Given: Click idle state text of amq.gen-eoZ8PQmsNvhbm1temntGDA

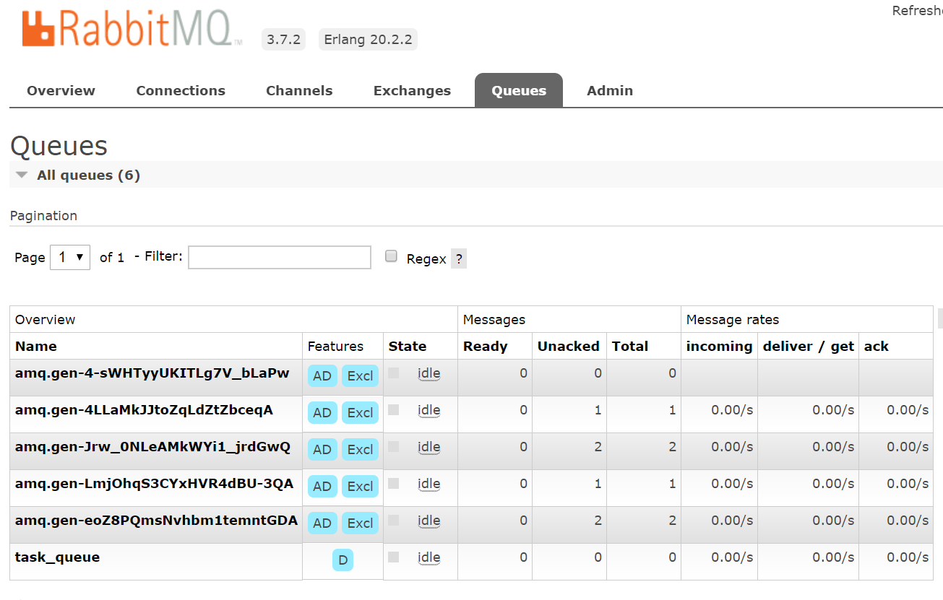Looking at the screenshot, I should point(429,521).
